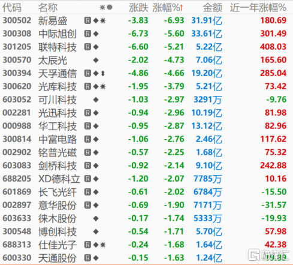
Task: Sort by the 金额 column header
Action: [213, 8]
